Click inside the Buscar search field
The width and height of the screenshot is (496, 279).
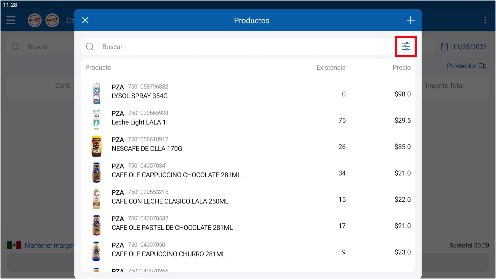[x=181, y=47]
